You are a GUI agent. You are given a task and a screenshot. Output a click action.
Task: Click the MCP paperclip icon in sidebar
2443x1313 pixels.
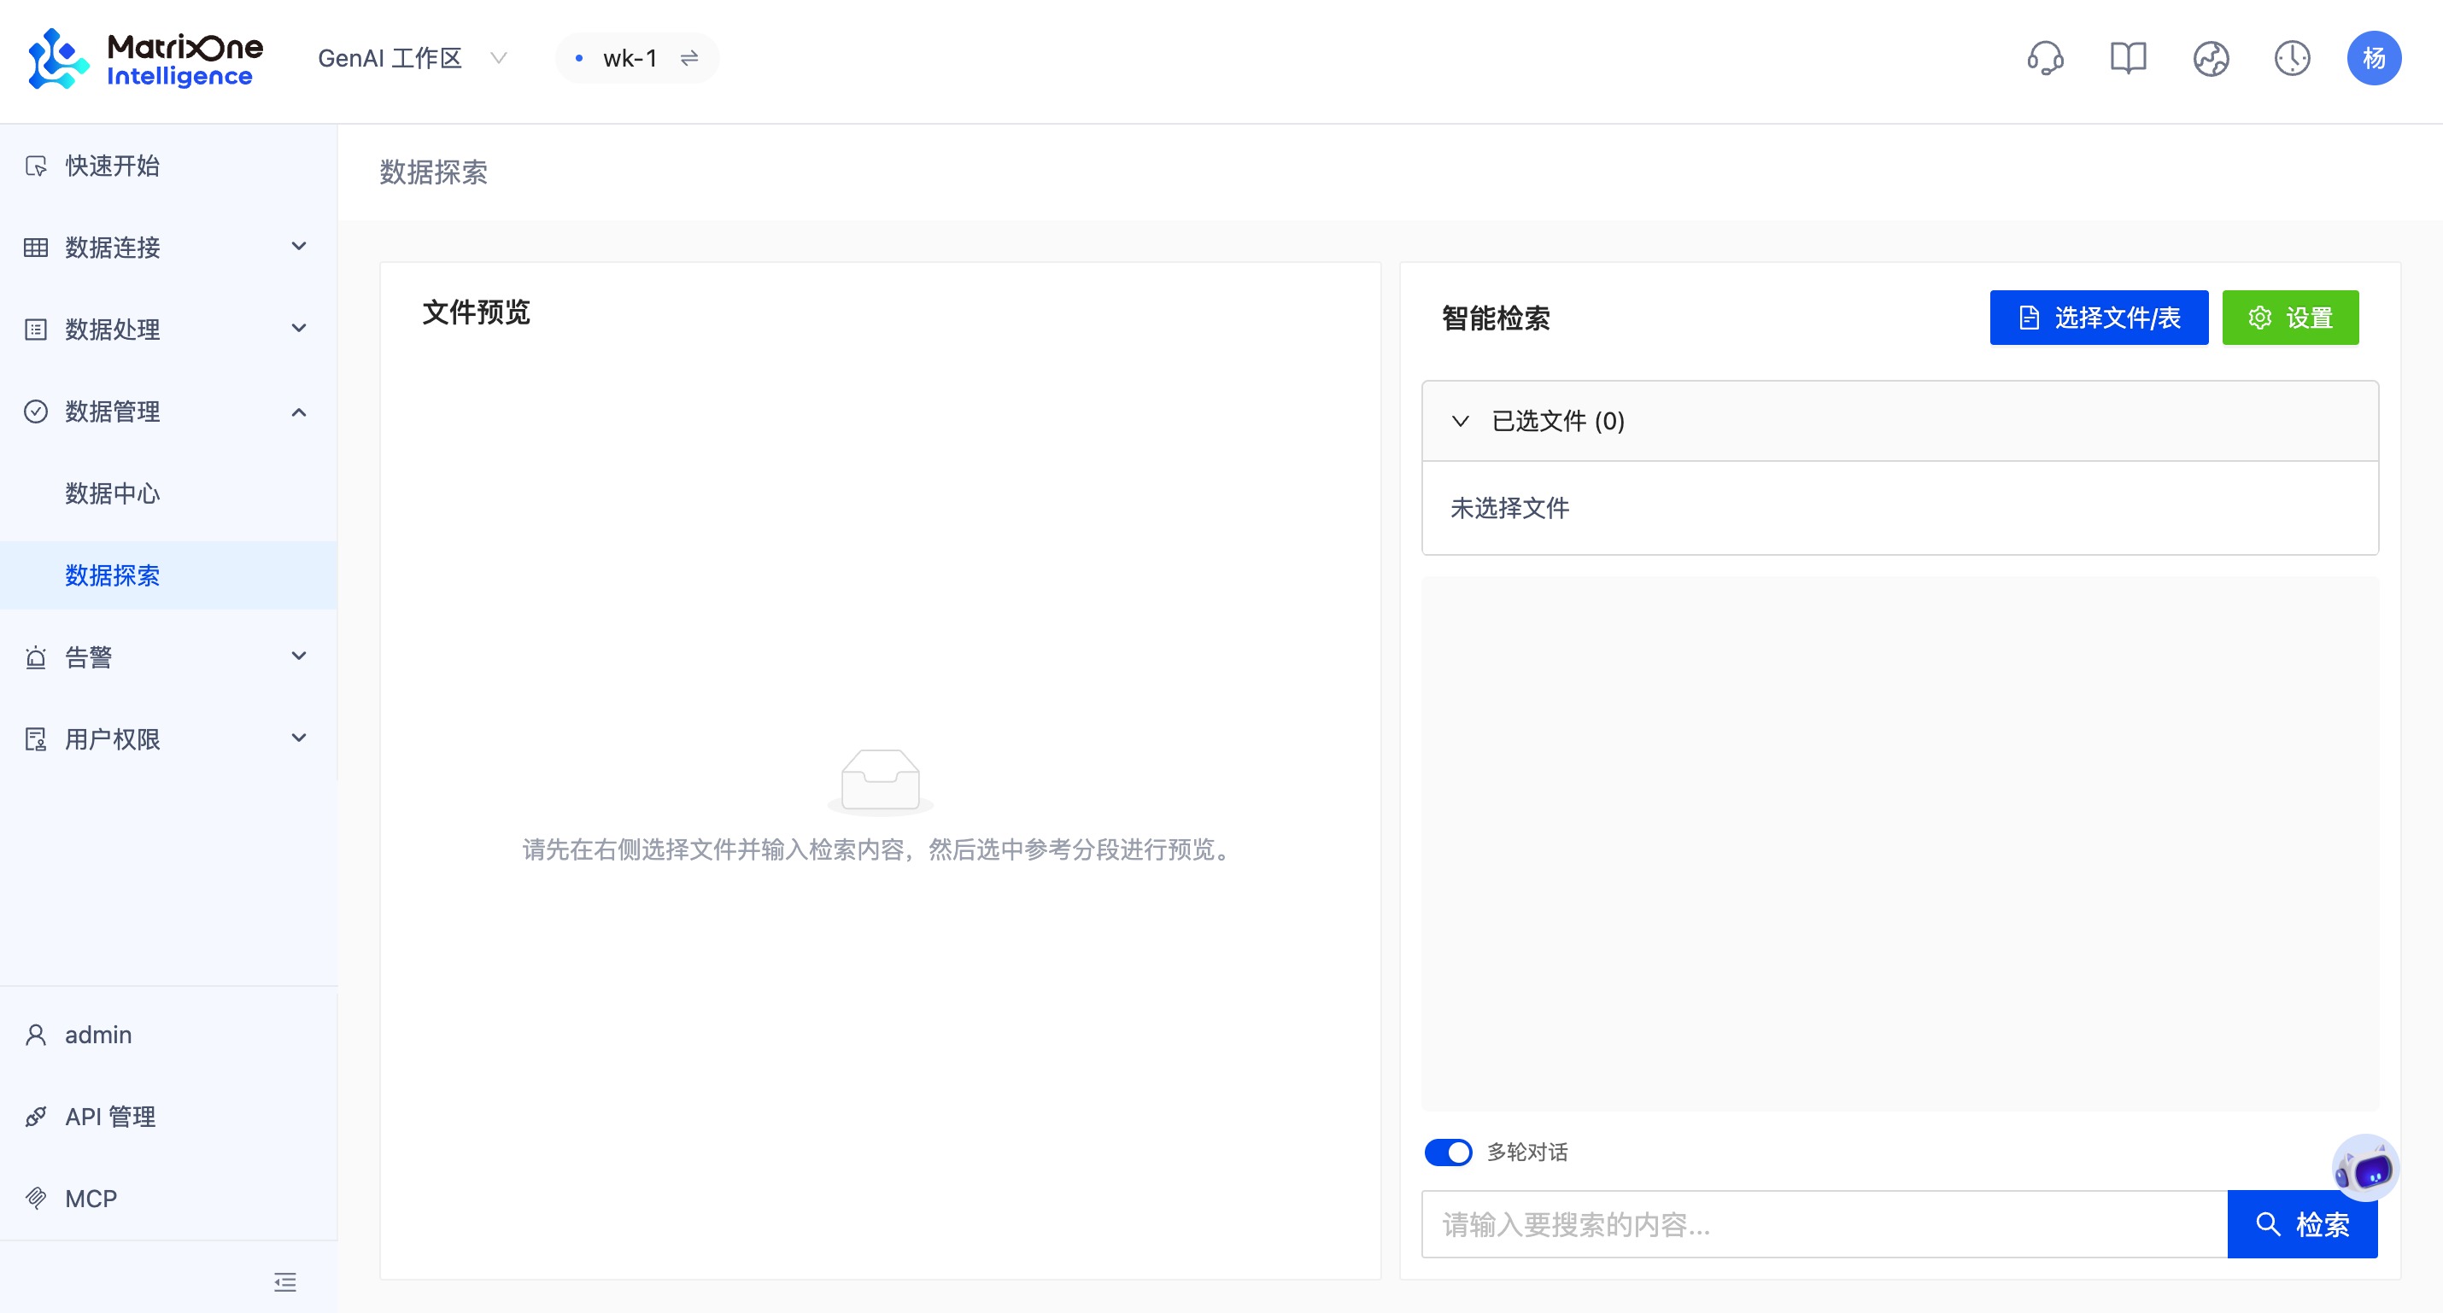point(37,1198)
